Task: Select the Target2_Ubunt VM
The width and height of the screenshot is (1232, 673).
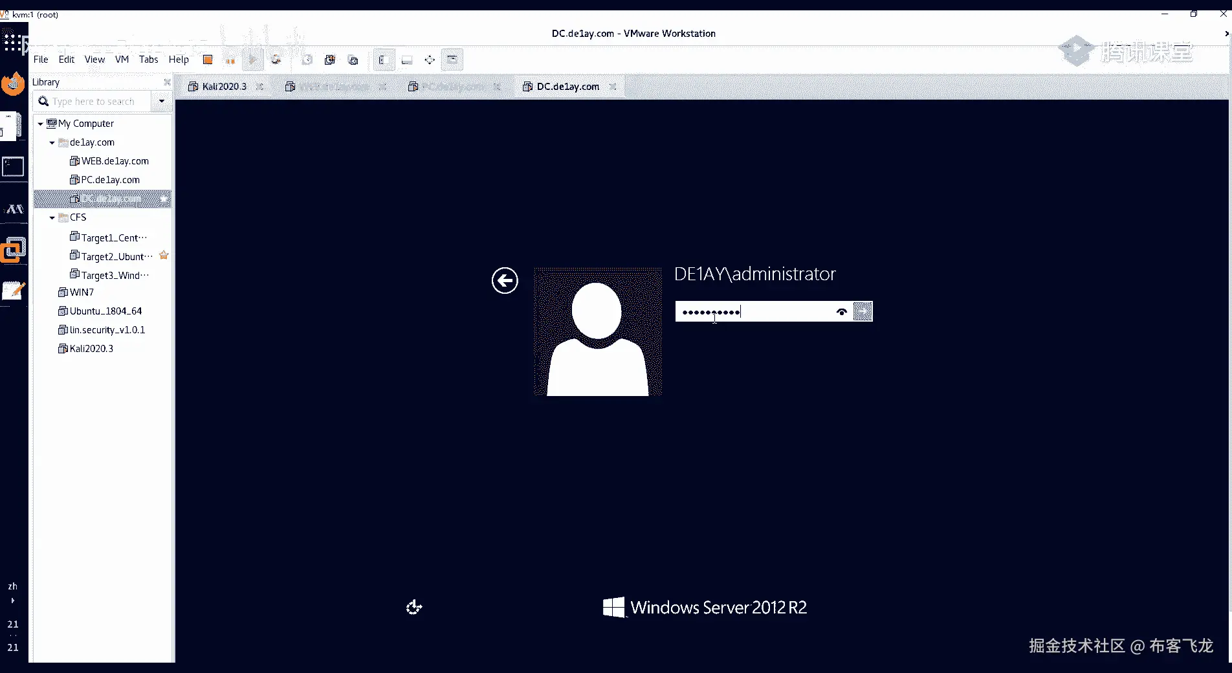Action: pos(116,256)
